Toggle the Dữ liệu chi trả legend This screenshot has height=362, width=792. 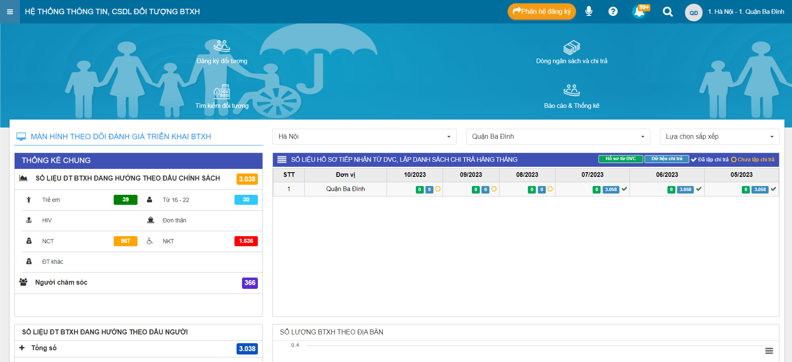[x=667, y=159]
